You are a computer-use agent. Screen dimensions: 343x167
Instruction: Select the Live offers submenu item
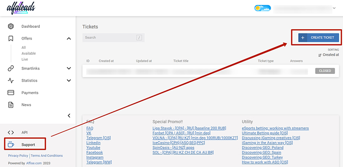click(x=25, y=59)
